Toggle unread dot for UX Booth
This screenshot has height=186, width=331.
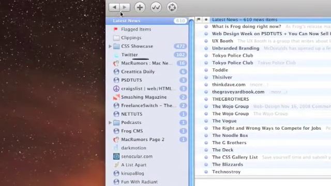(x=206, y=41)
